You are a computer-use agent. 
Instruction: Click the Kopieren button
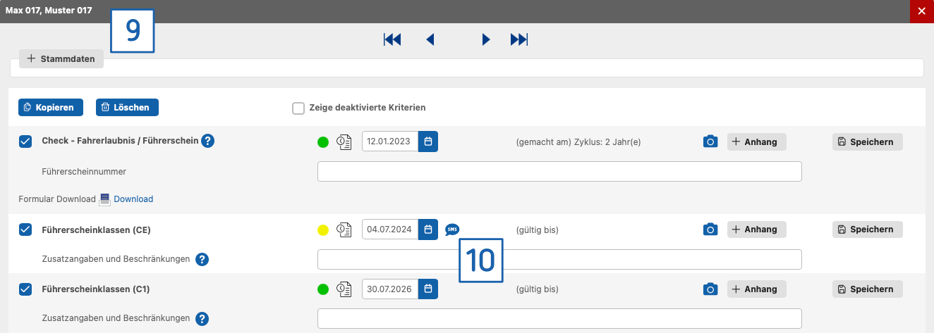[x=51, y=107]
